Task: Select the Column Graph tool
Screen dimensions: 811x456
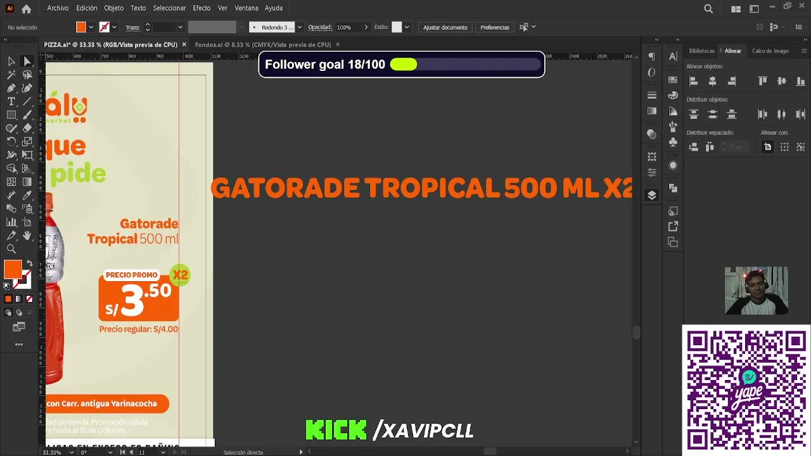Action: pyautogui.click(x=11, y=222)
